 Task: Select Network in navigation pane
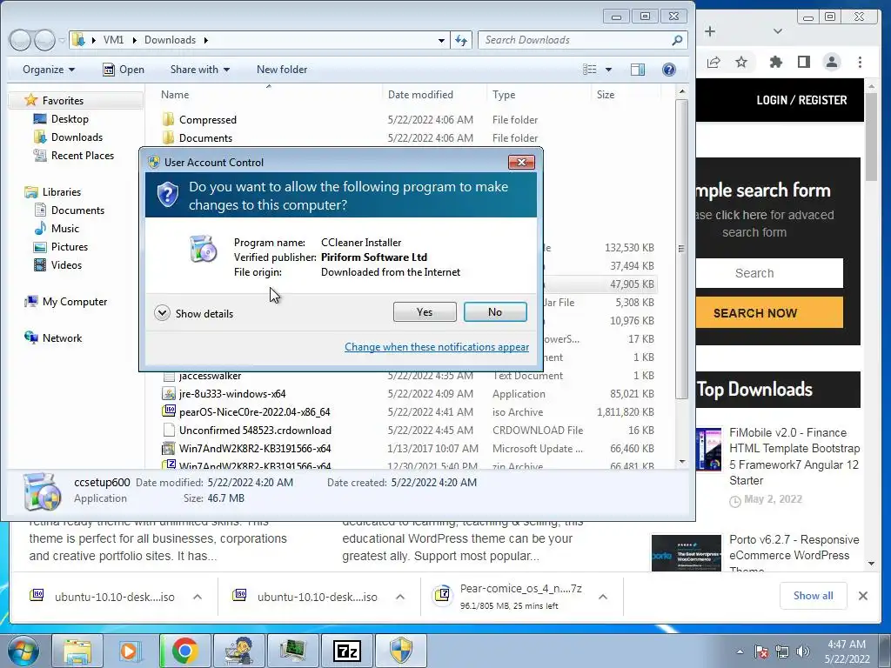62,338
